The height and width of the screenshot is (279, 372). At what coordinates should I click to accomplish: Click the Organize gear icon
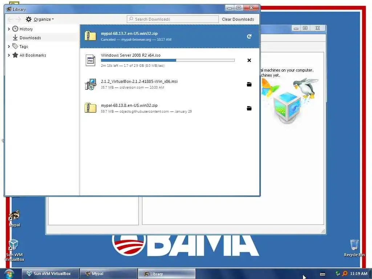(x=28, y=19)
